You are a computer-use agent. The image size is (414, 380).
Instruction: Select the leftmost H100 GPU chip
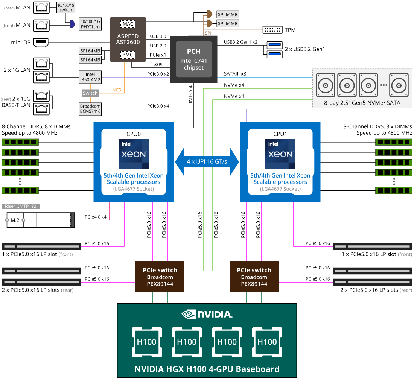146,342
